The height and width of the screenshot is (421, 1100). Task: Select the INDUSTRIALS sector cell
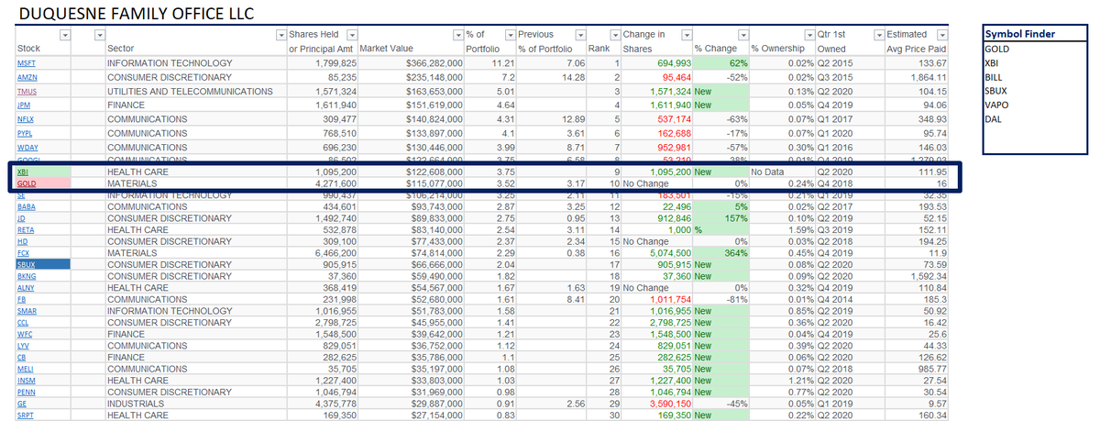click(195, 403)
